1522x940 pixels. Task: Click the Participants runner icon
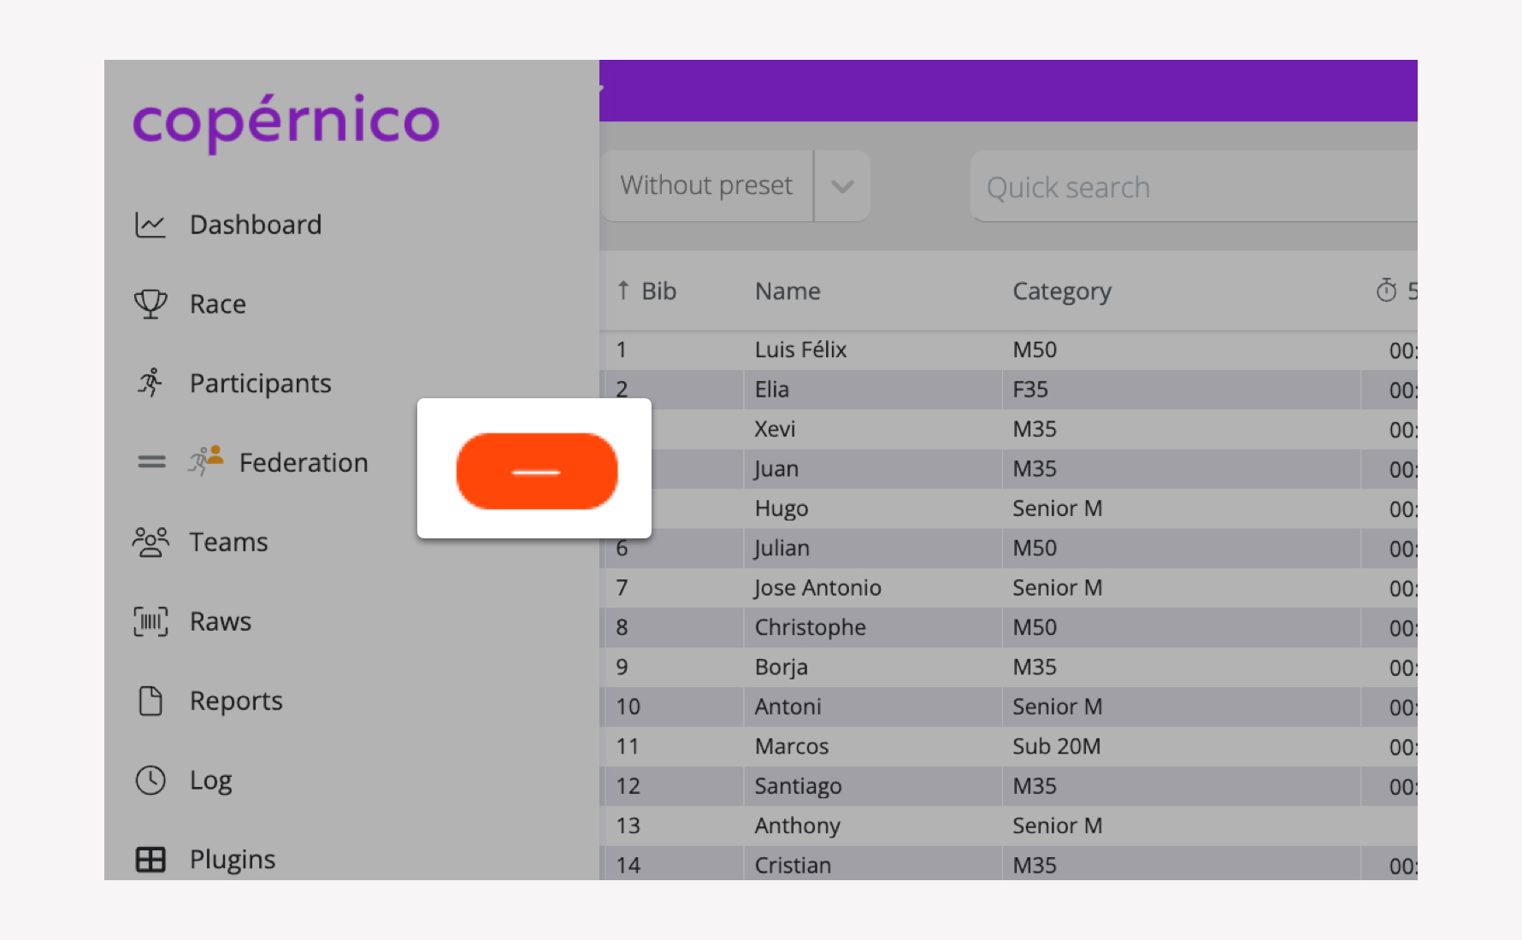(150, 383)
